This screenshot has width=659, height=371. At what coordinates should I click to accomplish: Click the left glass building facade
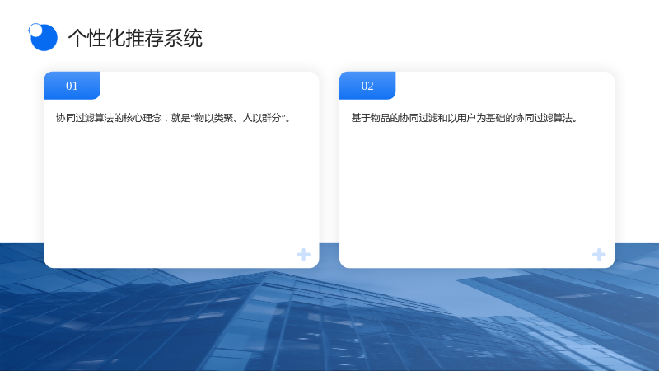pos(84,312)
